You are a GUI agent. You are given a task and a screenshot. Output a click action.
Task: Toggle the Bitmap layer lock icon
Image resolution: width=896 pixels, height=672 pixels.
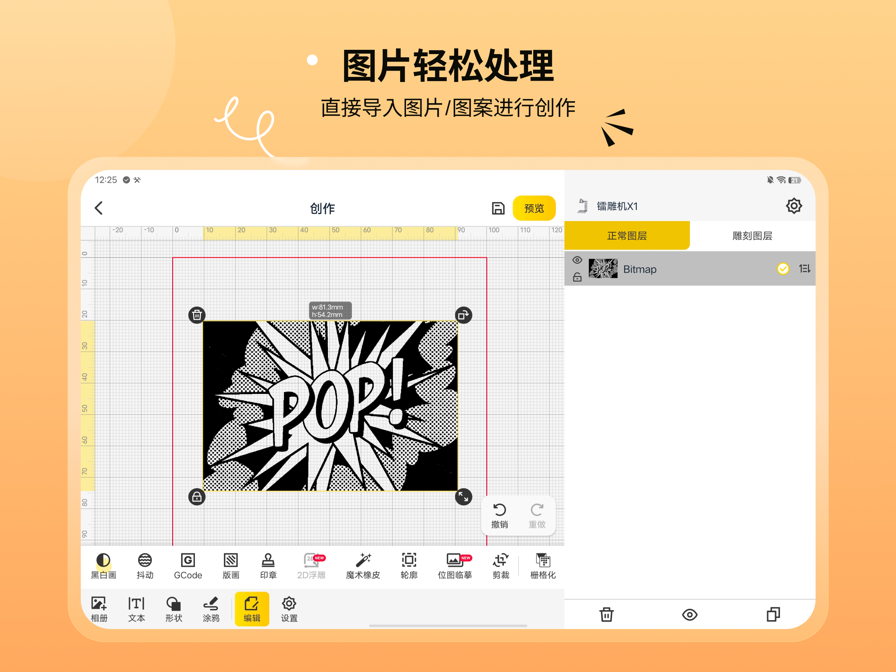click(x=577, y=277)
